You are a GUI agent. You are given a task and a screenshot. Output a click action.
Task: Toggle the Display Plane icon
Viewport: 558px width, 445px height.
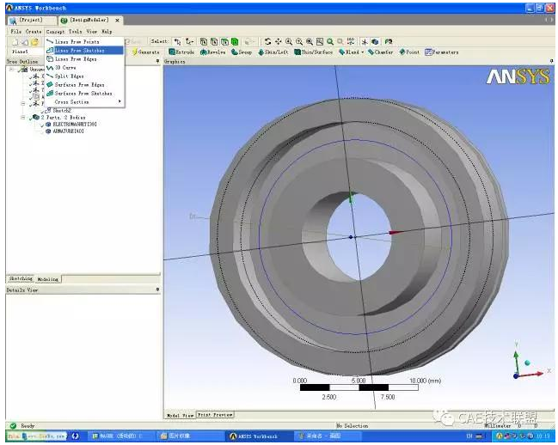[x=365, y=41]
